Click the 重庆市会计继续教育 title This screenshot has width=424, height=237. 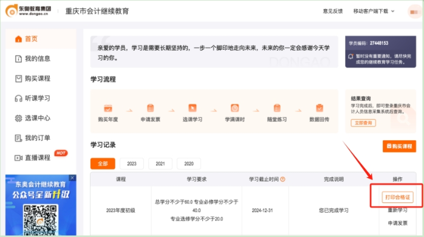pos(97,11)
